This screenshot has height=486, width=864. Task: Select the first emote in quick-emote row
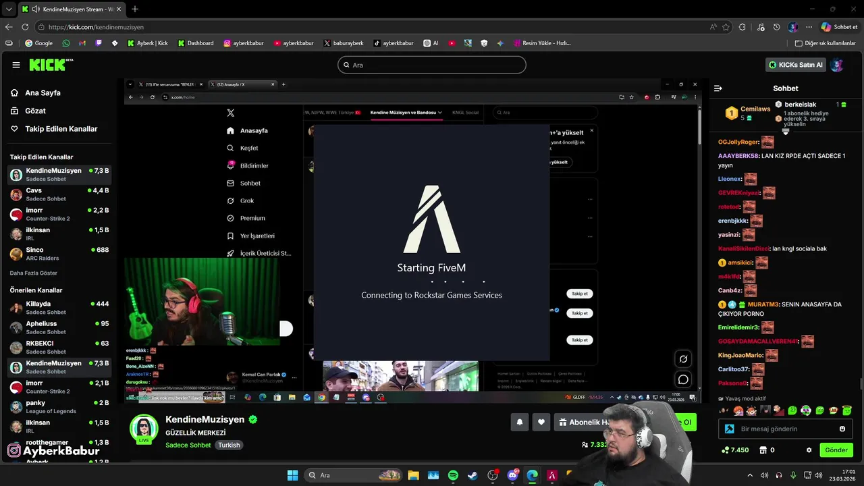[724, 410]
